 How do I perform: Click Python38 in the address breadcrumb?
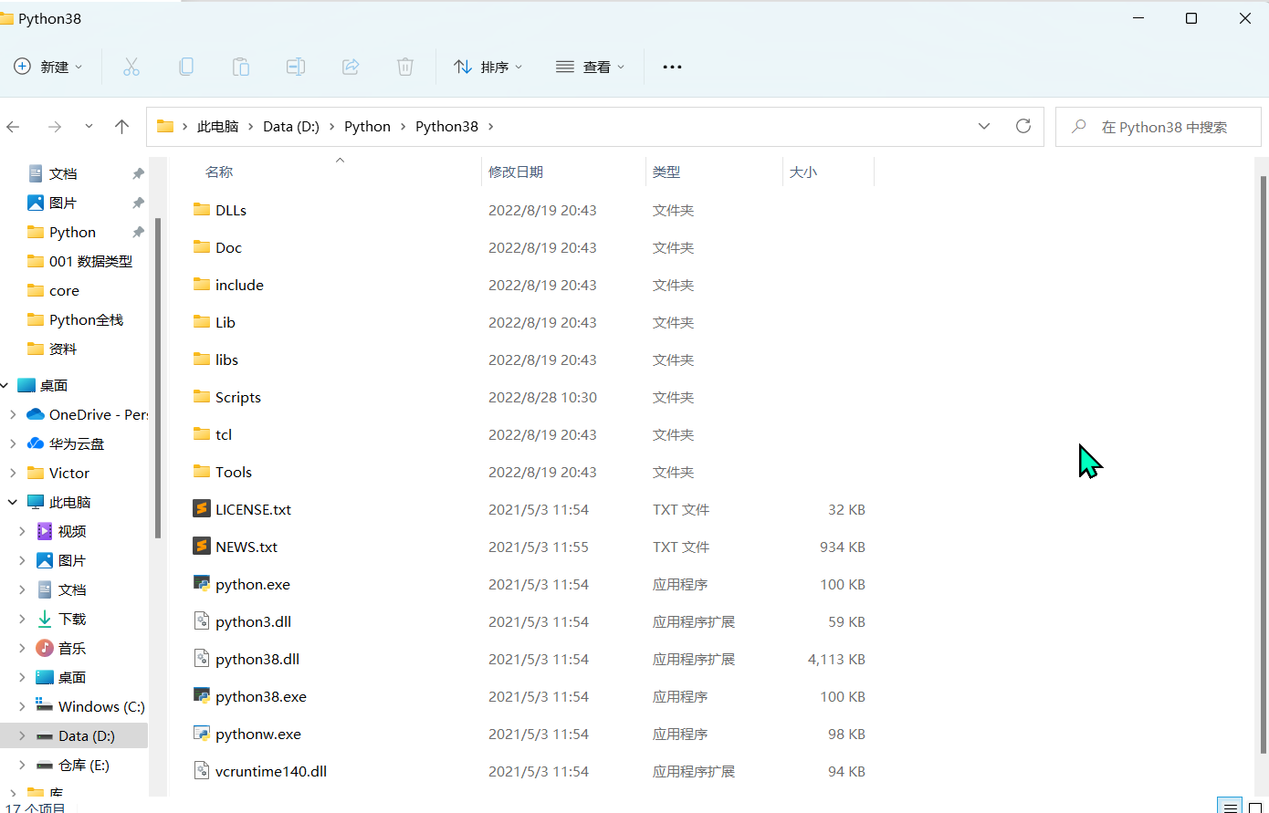coord(446,127)
